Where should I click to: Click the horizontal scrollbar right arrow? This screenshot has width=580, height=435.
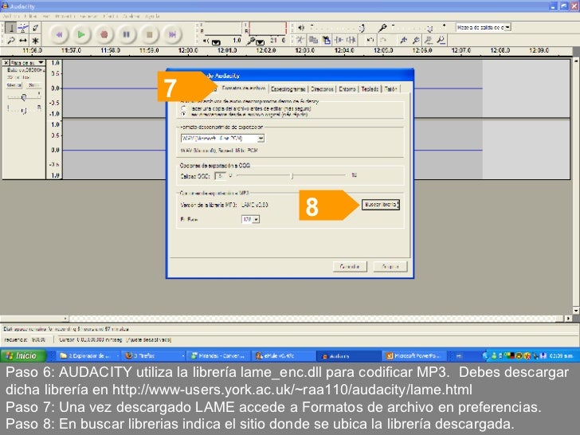[x=569, y=318]
